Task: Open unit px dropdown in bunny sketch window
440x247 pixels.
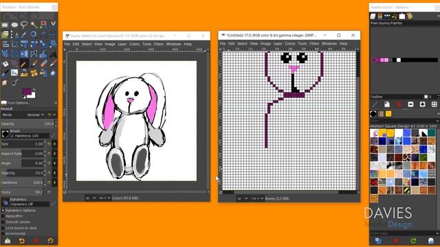Action: (x=91, y=198)
